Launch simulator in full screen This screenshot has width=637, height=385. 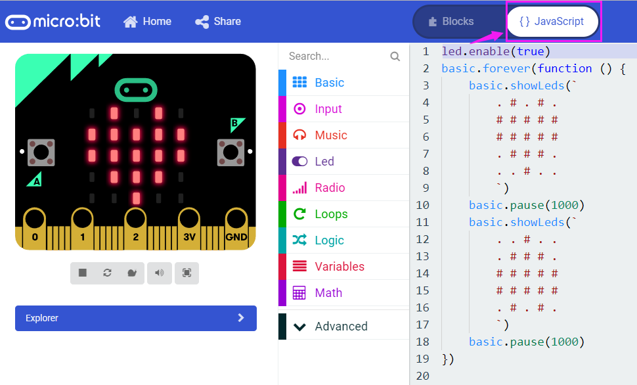pyautogui.click(x=187, y=273)
